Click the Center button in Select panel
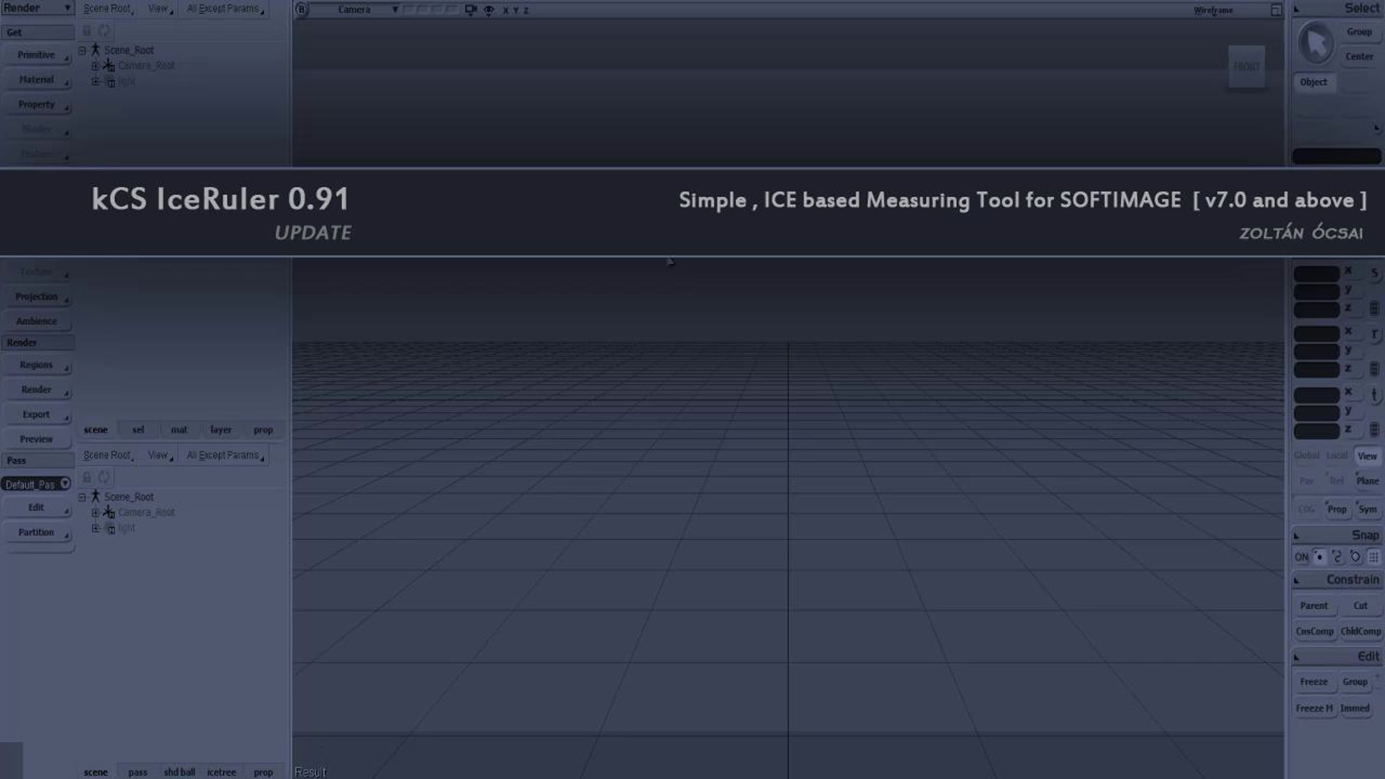1385x779 pixels. point(1359,57)
